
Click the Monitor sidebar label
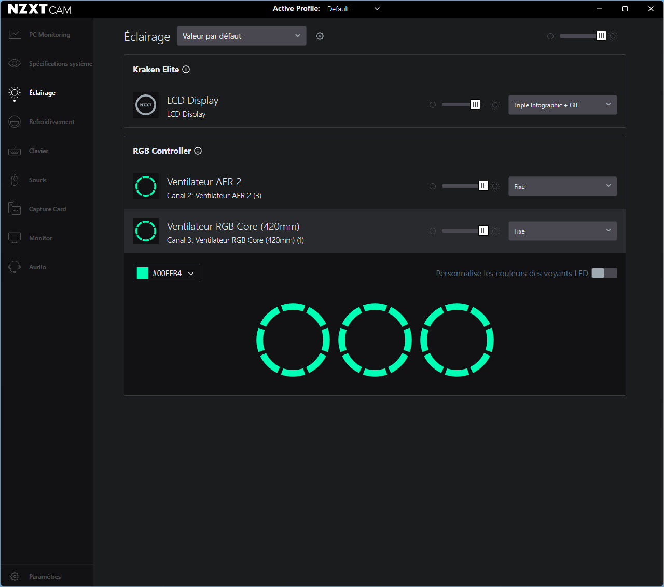[x=40, y=238]
